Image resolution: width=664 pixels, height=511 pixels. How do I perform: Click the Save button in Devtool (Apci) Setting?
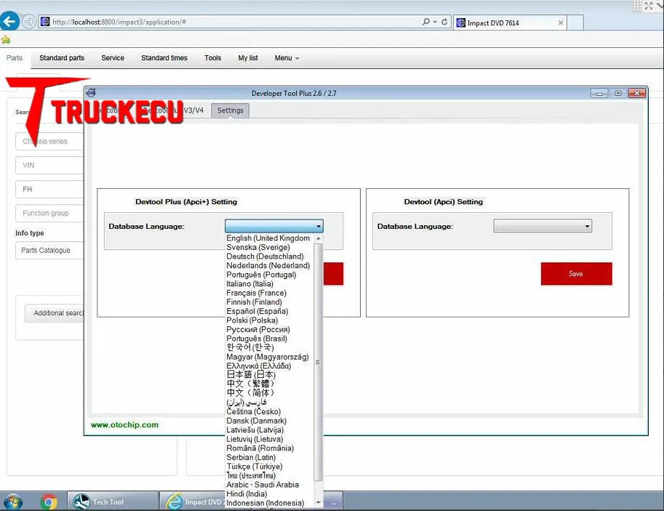(576, 273)
